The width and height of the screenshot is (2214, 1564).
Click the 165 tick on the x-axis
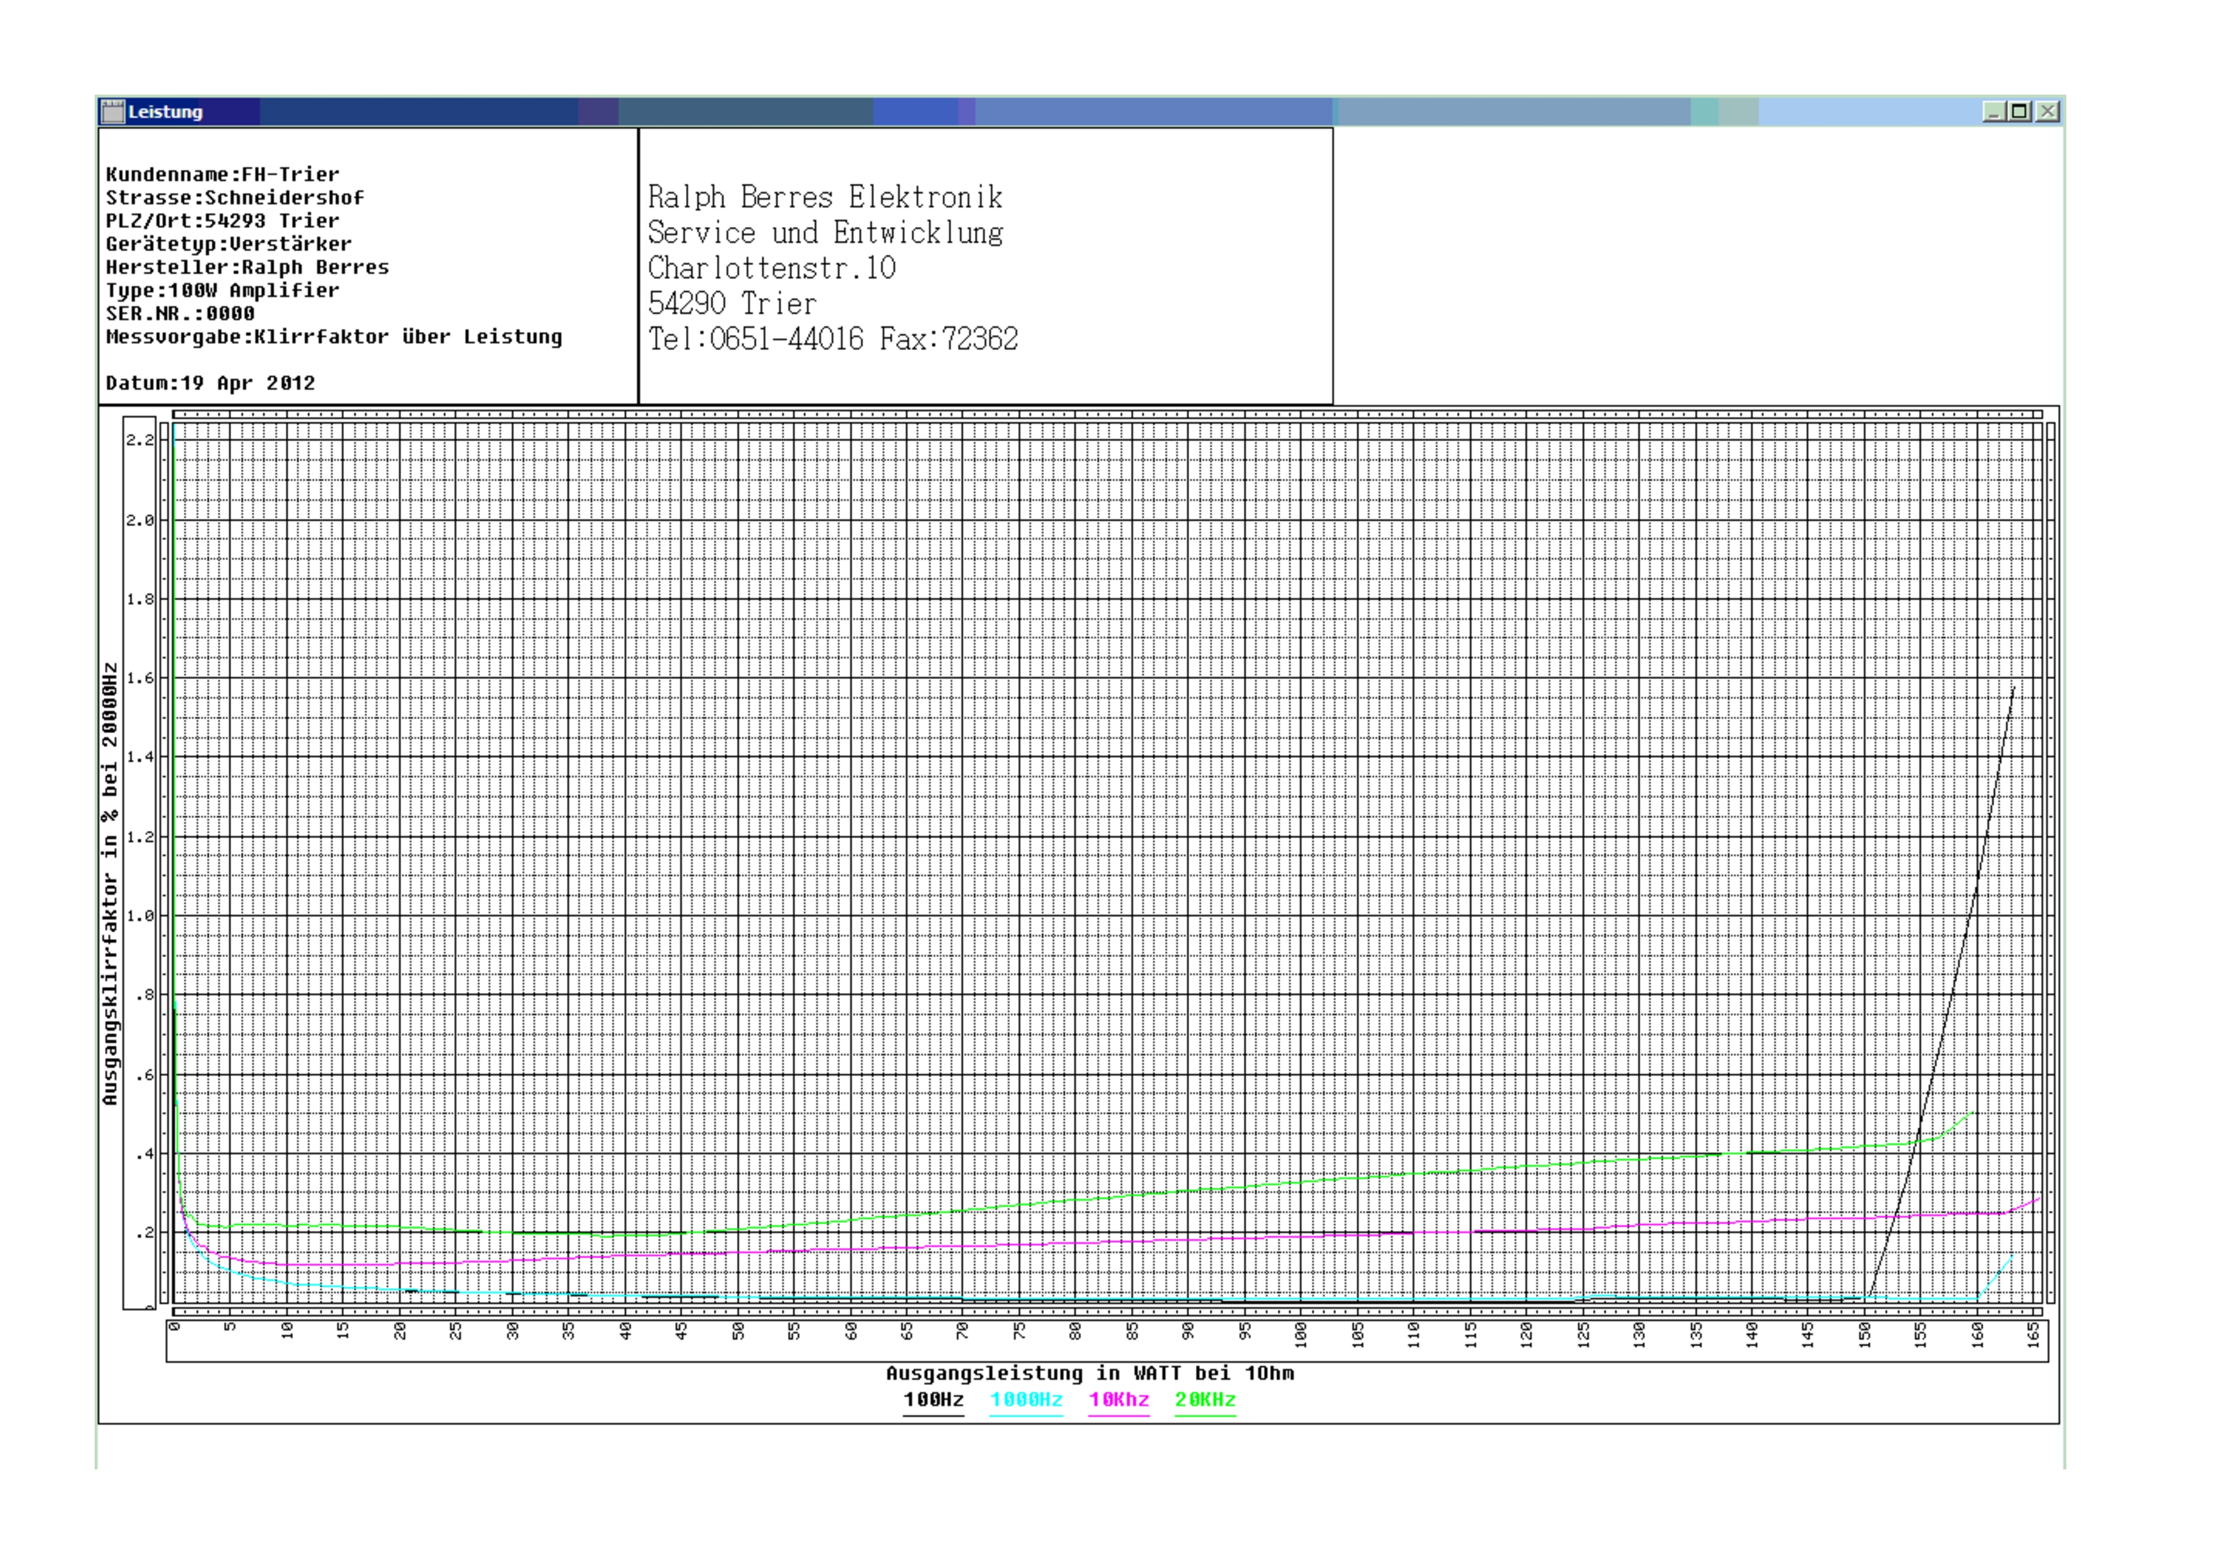tap(2033, 1334)
